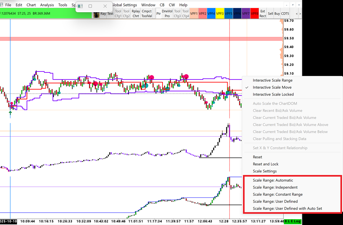Select the DrwVol Pro tool

coord(167,13)
